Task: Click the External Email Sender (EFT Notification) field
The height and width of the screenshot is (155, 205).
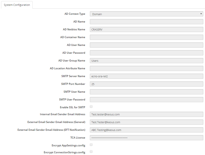Action: 146,130
